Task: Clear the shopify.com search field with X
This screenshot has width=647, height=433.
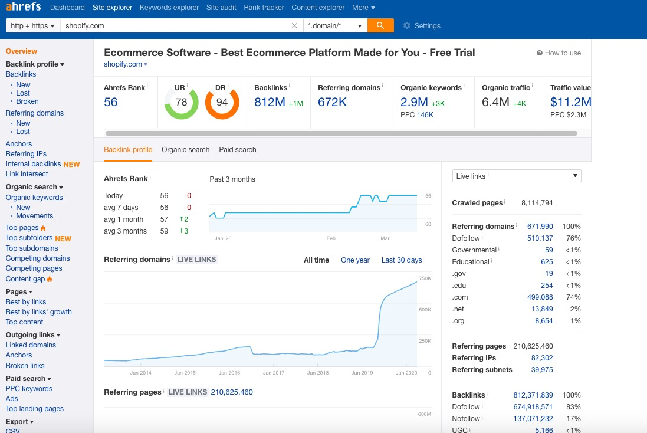Action: point(294,25)
